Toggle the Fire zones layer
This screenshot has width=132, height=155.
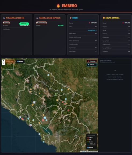92,61
